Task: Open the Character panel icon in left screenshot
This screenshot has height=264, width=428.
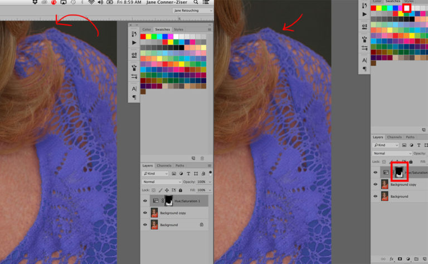Action: coord(134,89)
